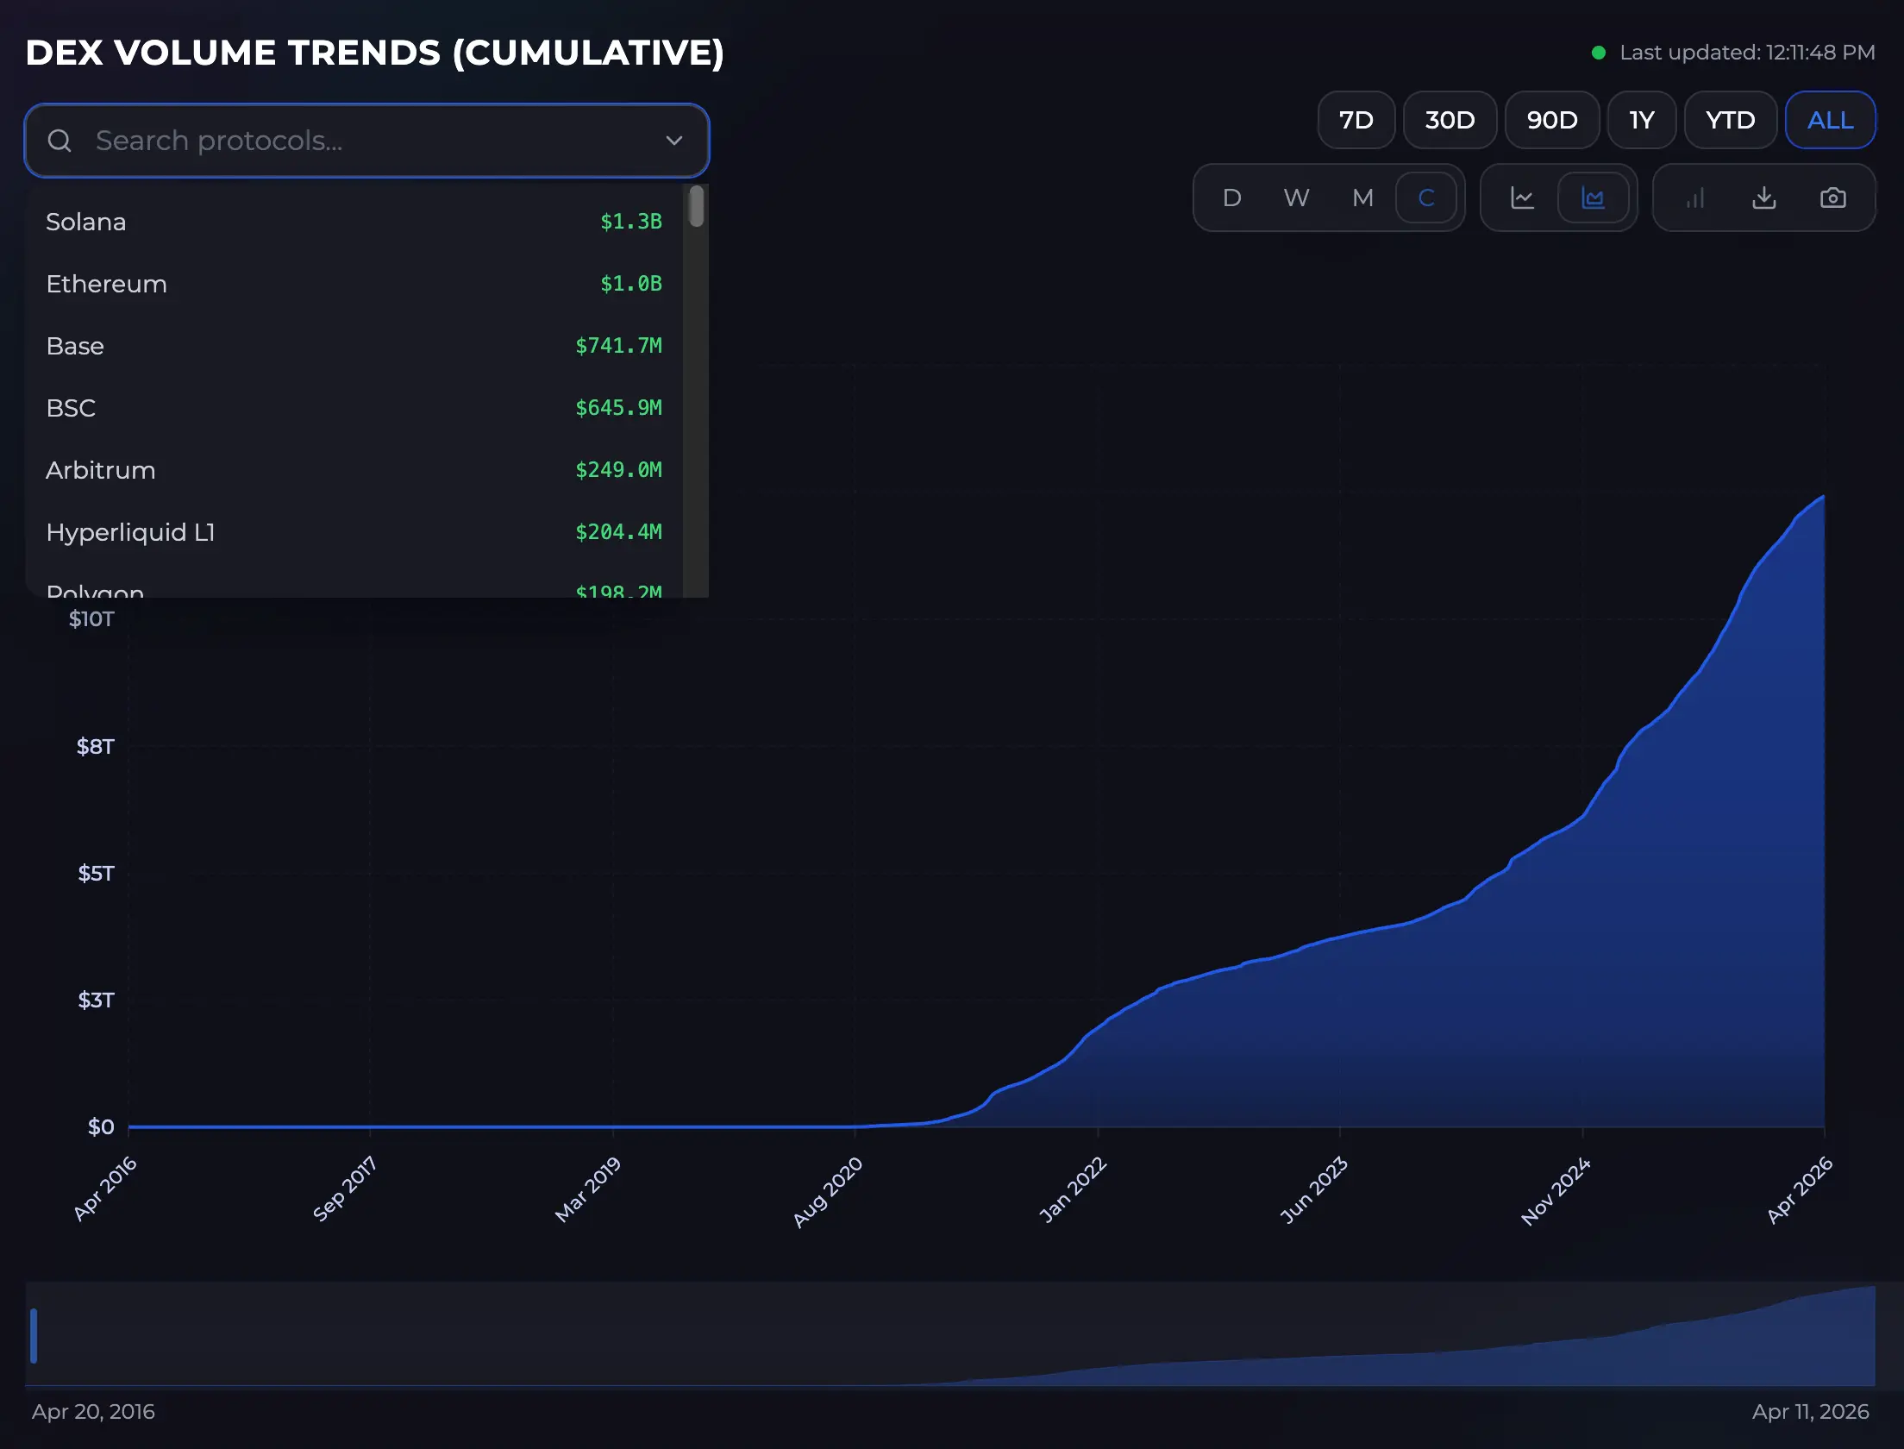1904x1449 pixels.
Task: Take chart screenshot with camera icon
Action: click(1833, 198)
